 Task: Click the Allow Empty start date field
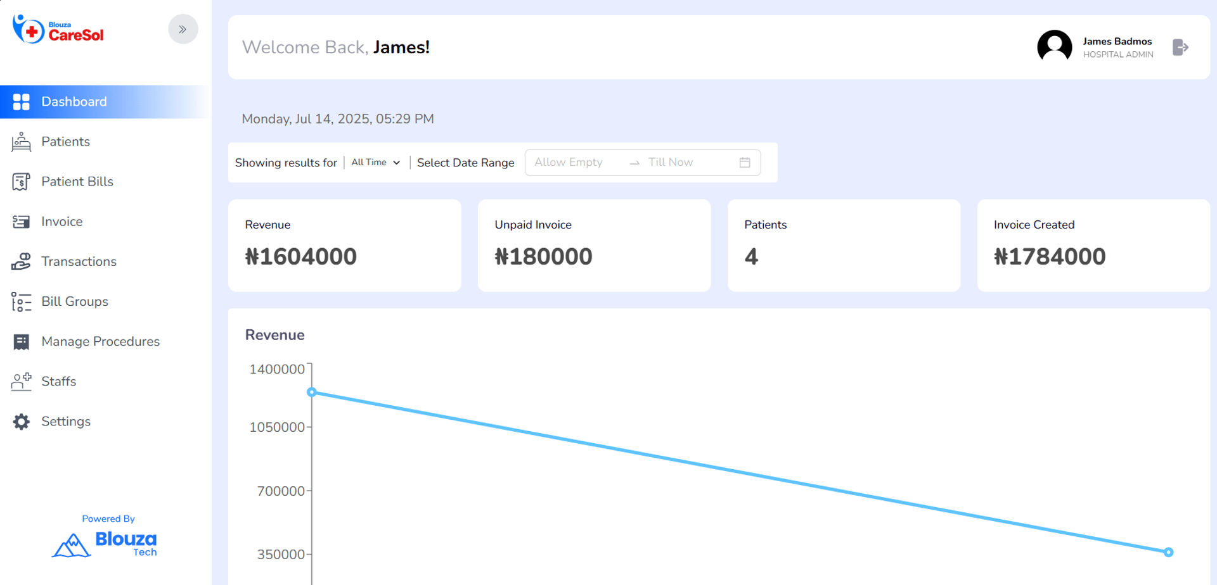coord(569,163)
